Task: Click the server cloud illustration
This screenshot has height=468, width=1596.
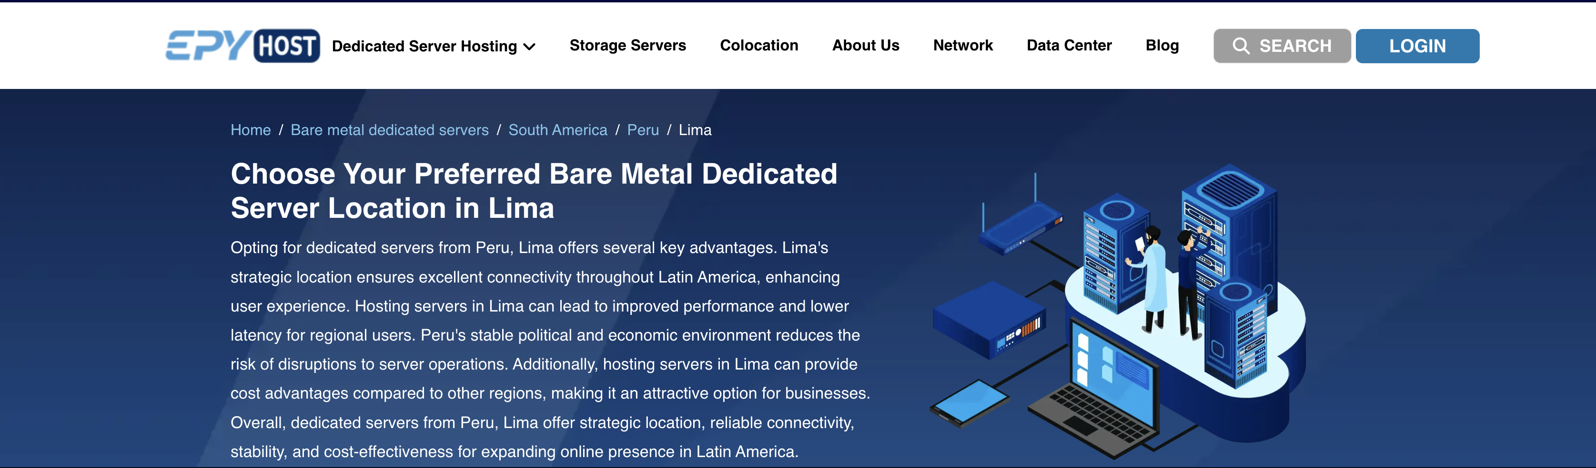Action: [x=1118, y=312]
